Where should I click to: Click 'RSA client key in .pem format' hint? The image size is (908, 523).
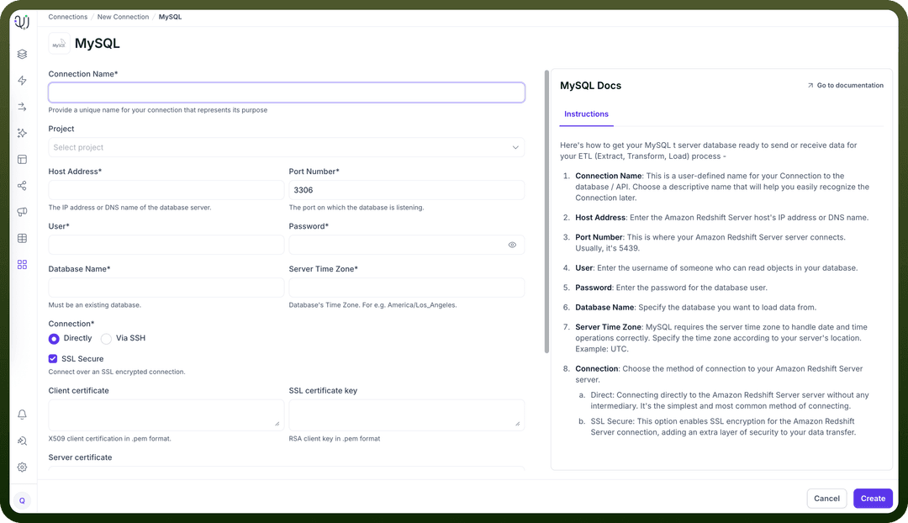pos(334,439)
